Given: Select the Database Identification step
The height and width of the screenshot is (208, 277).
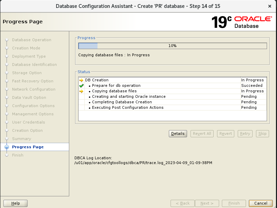Looking at the screenshot, I should (34, 65).
